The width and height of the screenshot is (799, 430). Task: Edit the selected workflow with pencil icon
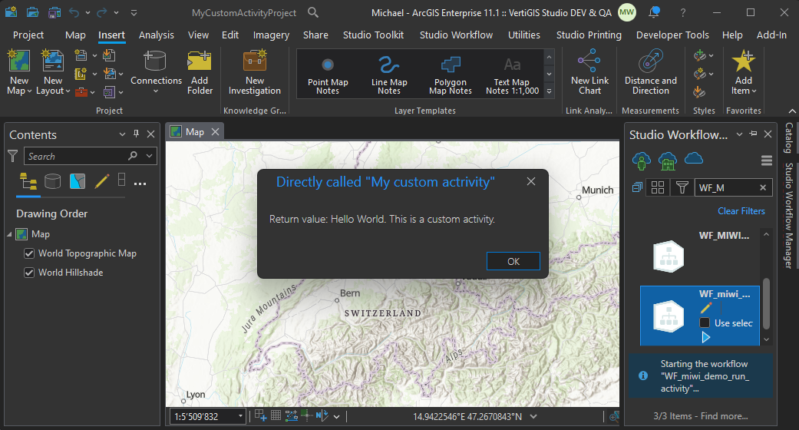tap(706, 307)
